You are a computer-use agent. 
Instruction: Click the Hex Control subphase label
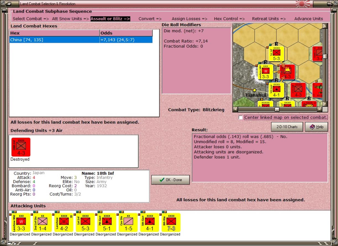(229, 19)
